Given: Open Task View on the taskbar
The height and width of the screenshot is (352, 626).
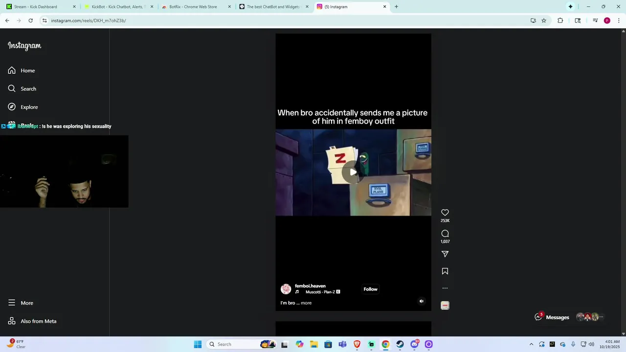Looking at the screenshot, I should coord(285,344).
